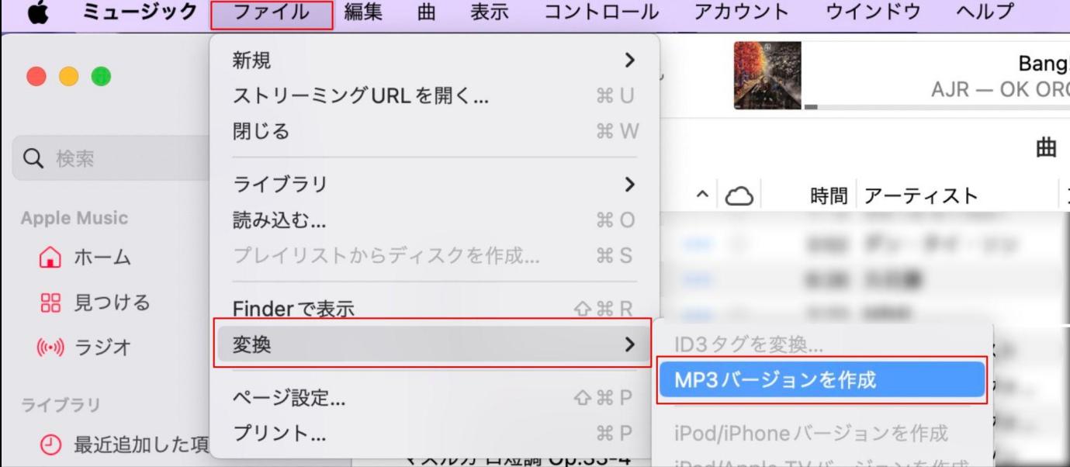Click the red close window button
1070x467 pixels.
(36, 76)
